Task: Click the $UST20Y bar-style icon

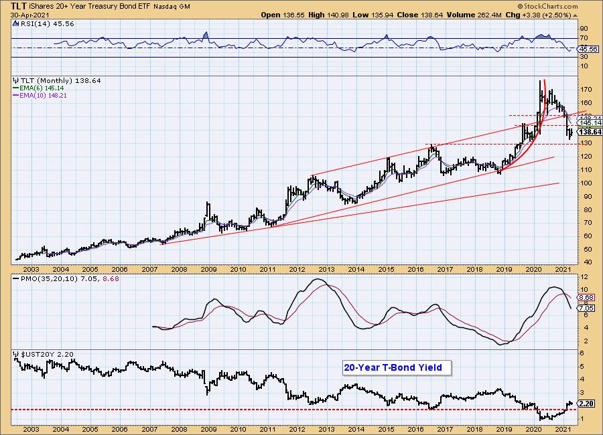Action: pyautogui.click(x=15, y=354)
